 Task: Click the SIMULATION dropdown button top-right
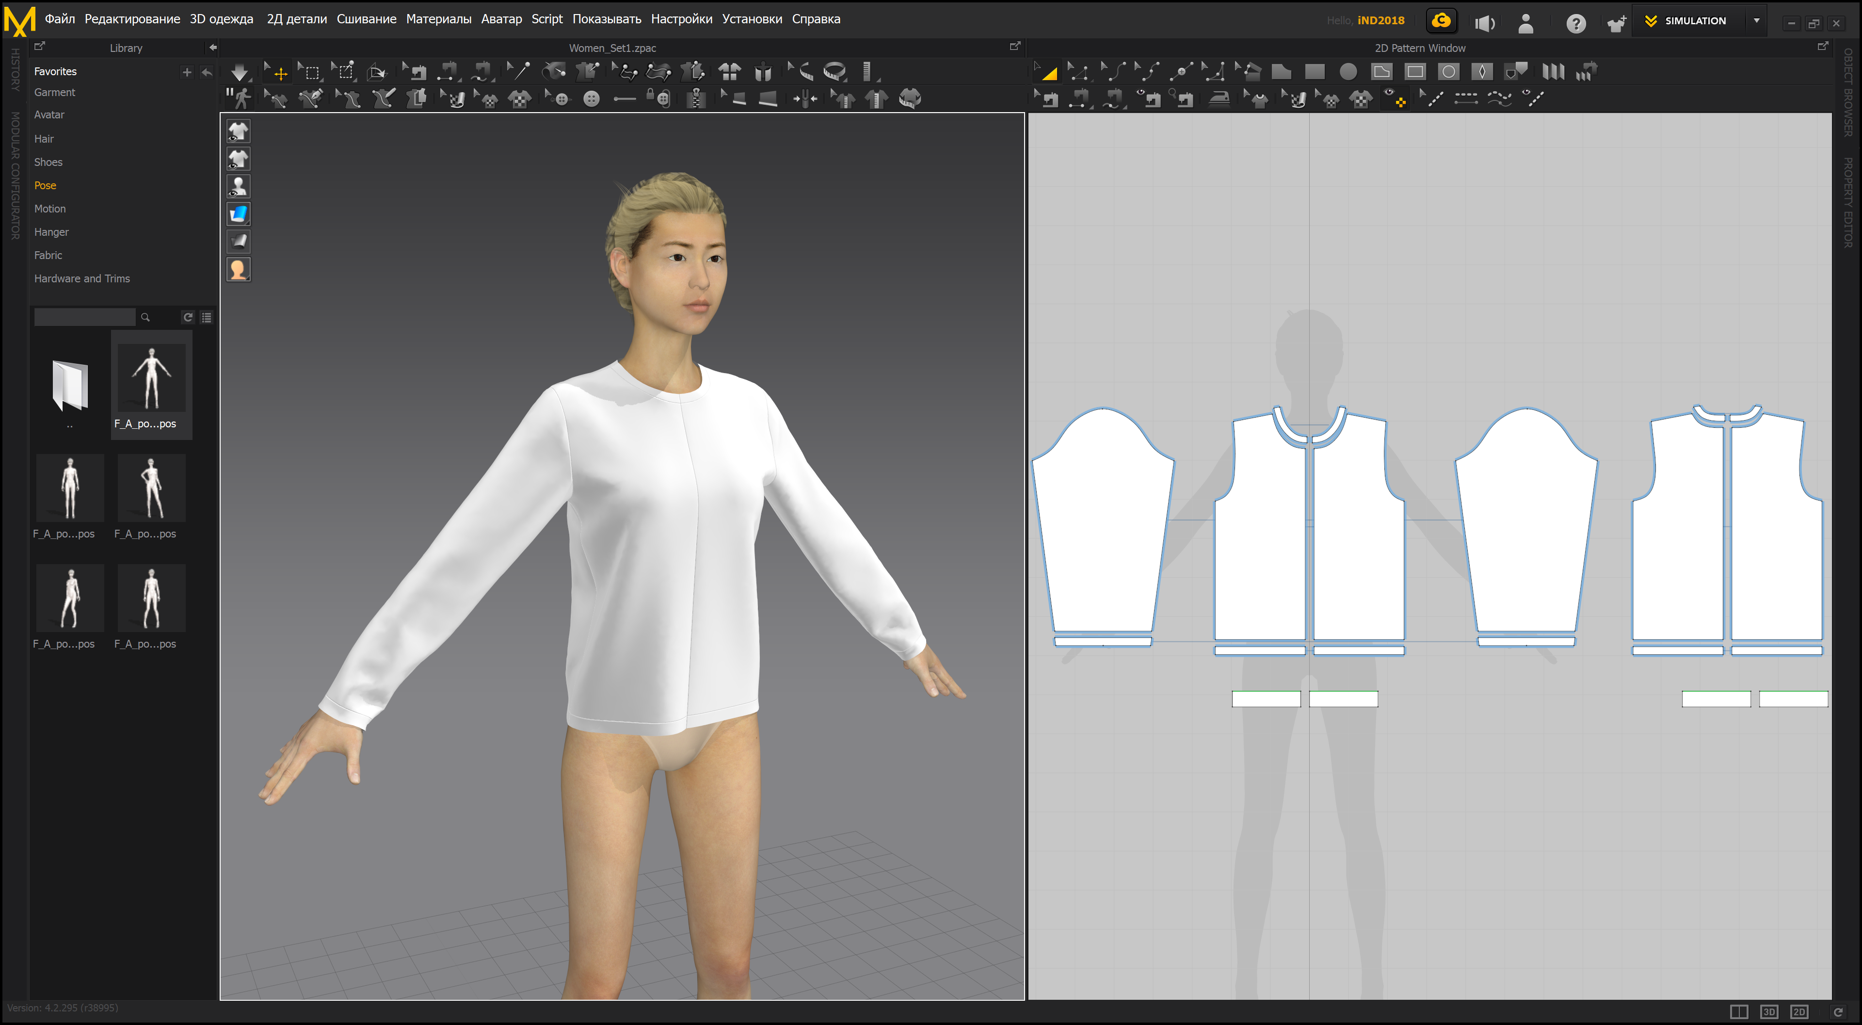(x=1760, y=19)
